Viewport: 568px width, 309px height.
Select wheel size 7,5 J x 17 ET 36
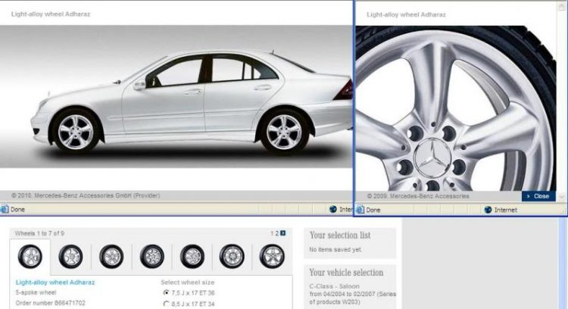(167, 292)
